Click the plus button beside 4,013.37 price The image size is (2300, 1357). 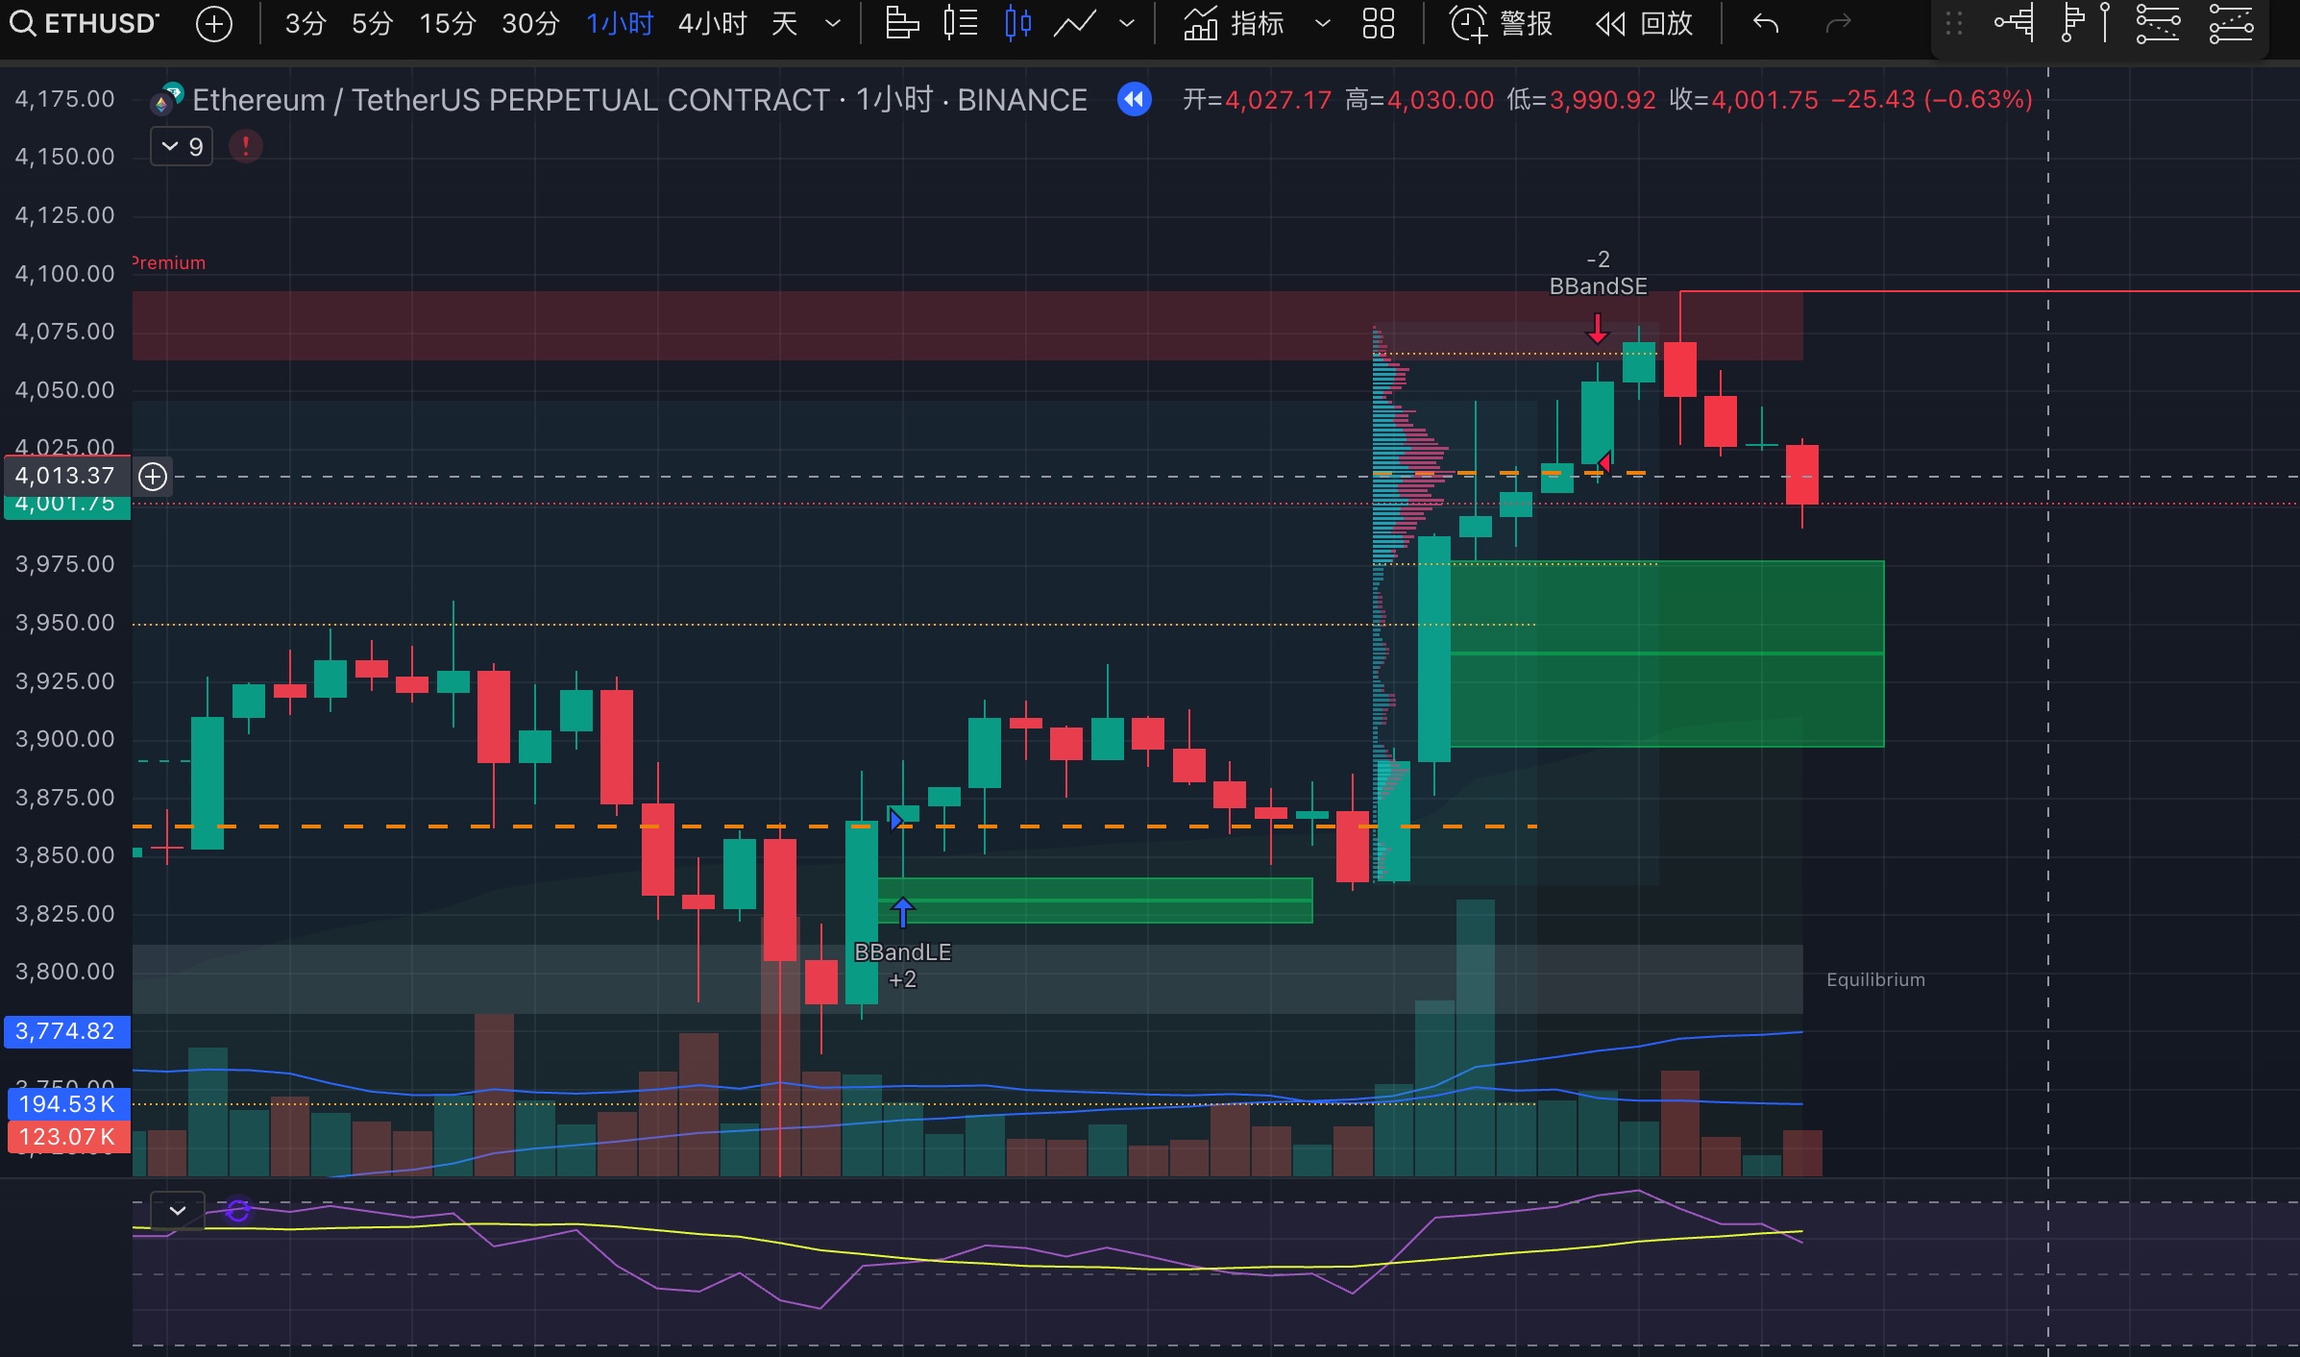point(153,476)
